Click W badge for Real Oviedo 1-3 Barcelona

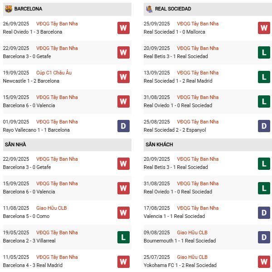(123, 28)
